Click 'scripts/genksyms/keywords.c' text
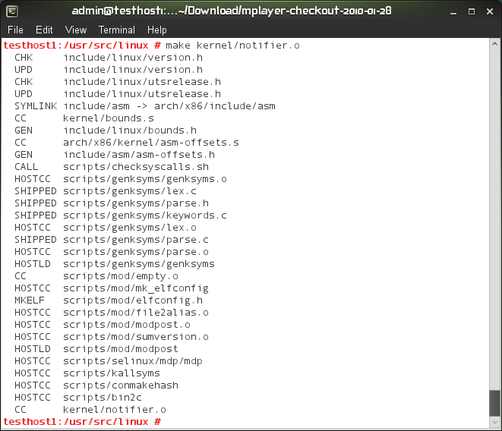 point(145,215)
